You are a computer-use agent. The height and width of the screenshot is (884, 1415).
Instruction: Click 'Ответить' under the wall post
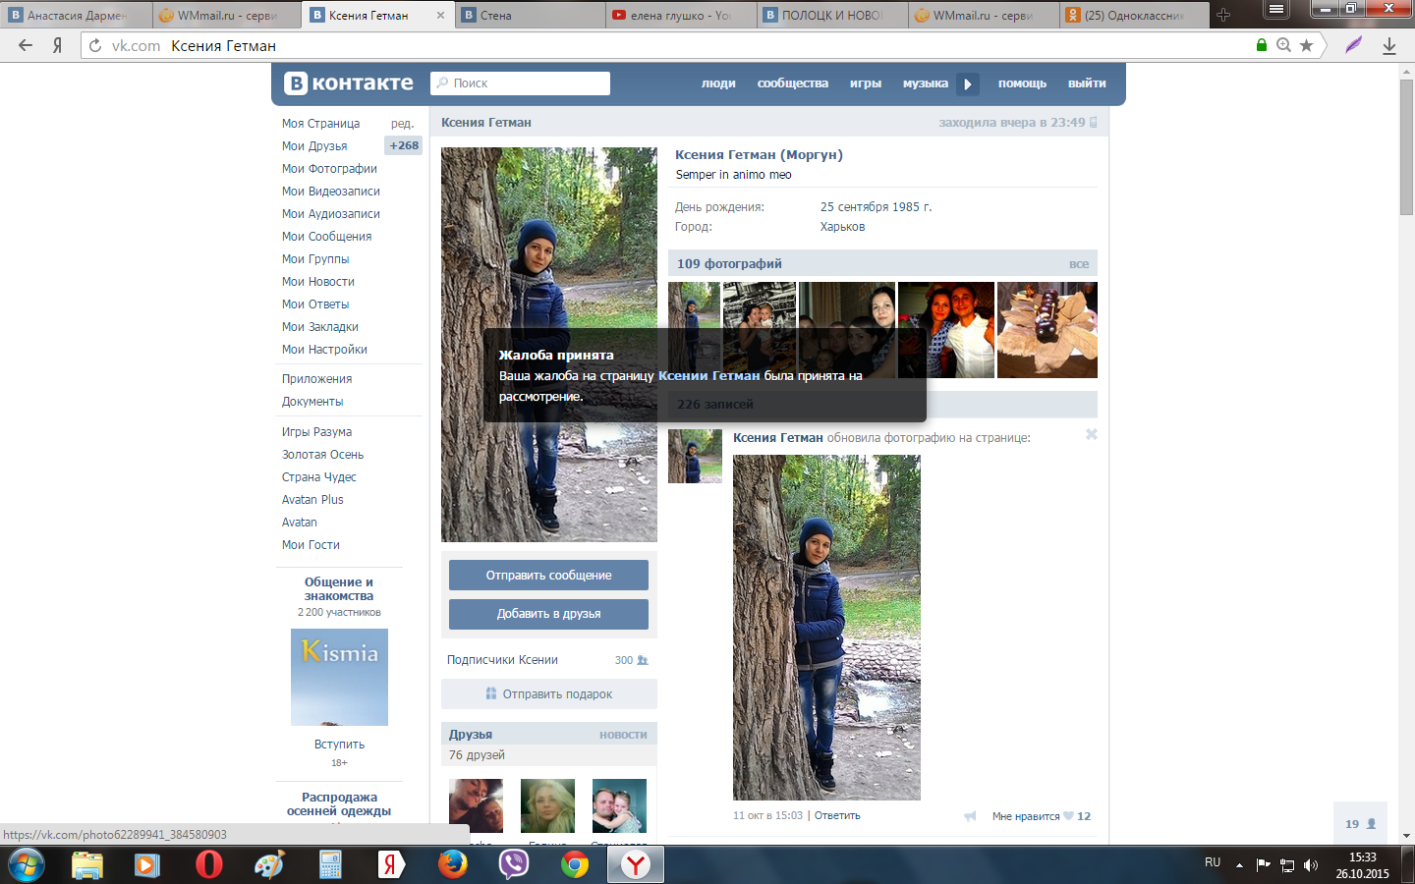point(837,816)
